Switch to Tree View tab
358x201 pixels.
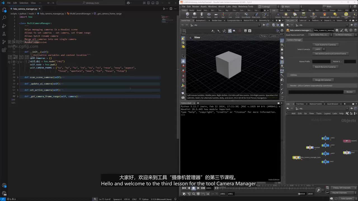[300, 104]
